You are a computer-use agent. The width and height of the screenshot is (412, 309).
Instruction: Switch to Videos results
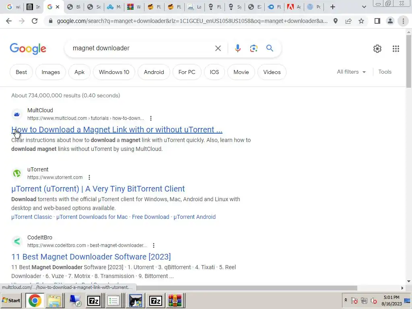tap(272, 72)
